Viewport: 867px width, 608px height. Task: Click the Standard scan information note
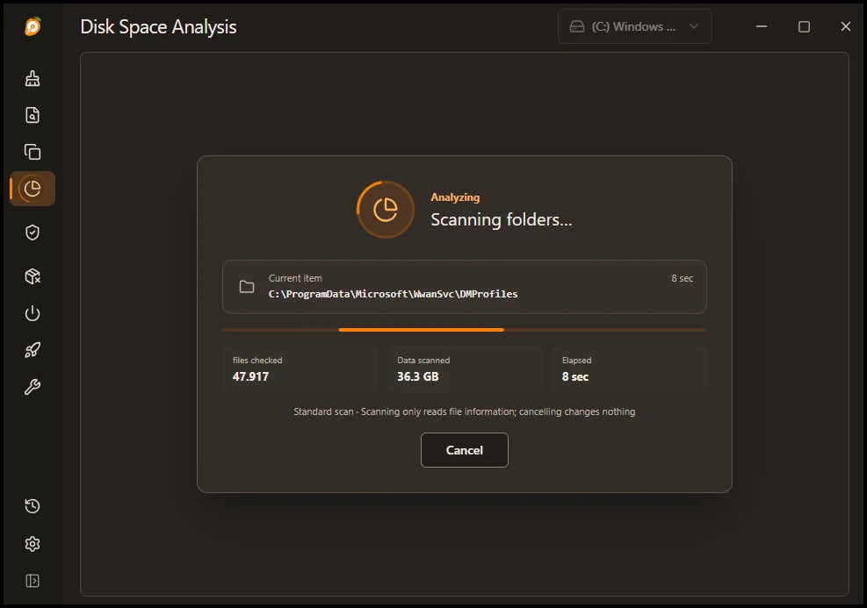pos(465,411)
